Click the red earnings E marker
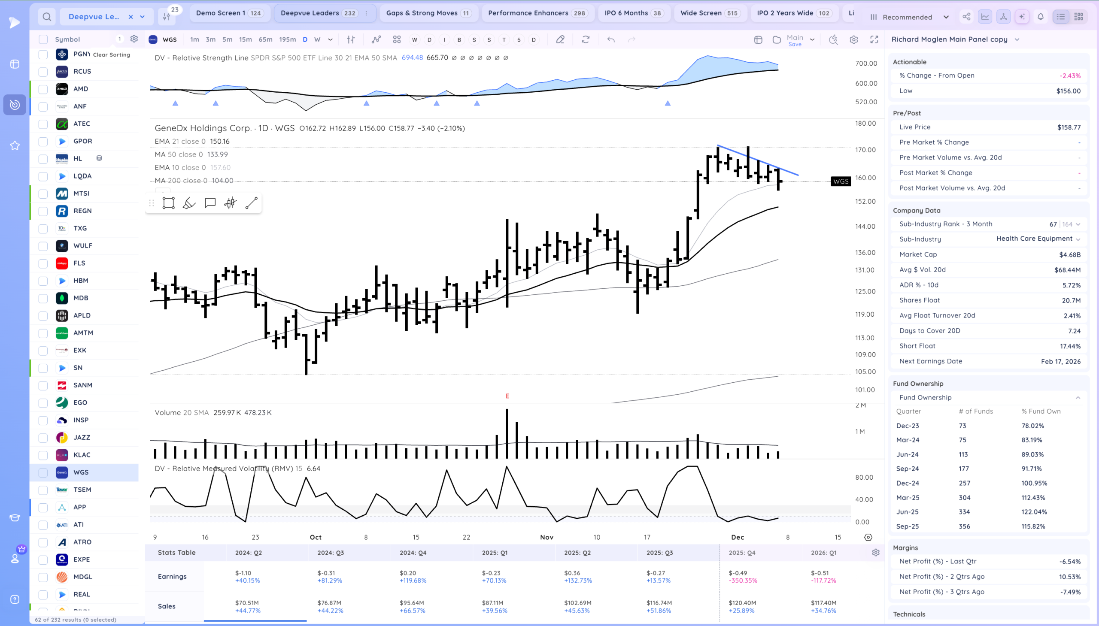The height and width of the screenshot is (626, 1099). 507,396
